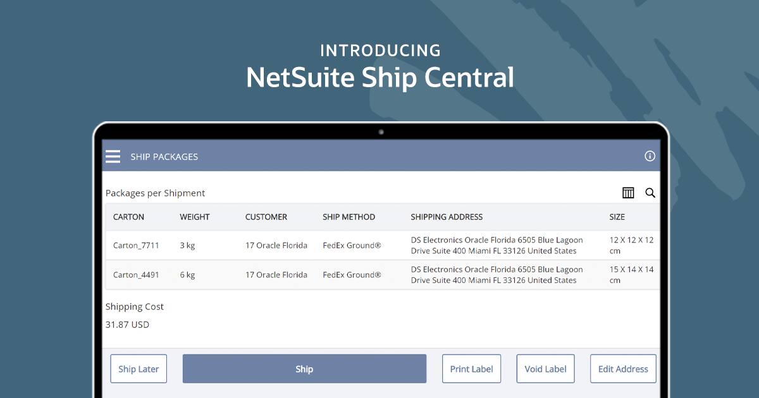Open the table columns configuration icon
759x398 pixels.
[x=628, y=193]
